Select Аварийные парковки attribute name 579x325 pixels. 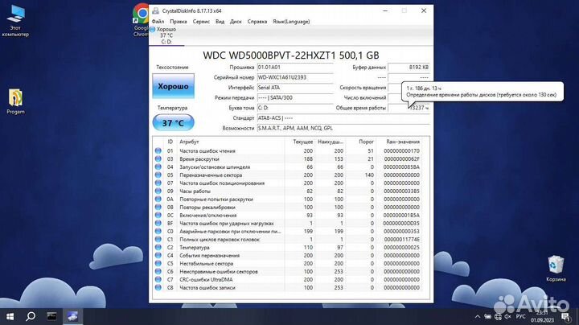click(230, 232)
